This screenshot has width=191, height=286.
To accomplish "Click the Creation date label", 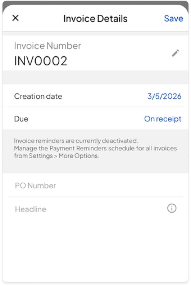I will tap(38, 96).
